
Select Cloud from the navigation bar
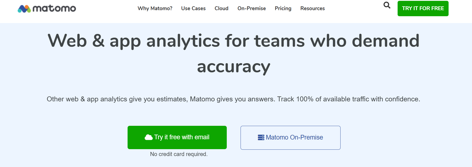[x=221, y=9]
